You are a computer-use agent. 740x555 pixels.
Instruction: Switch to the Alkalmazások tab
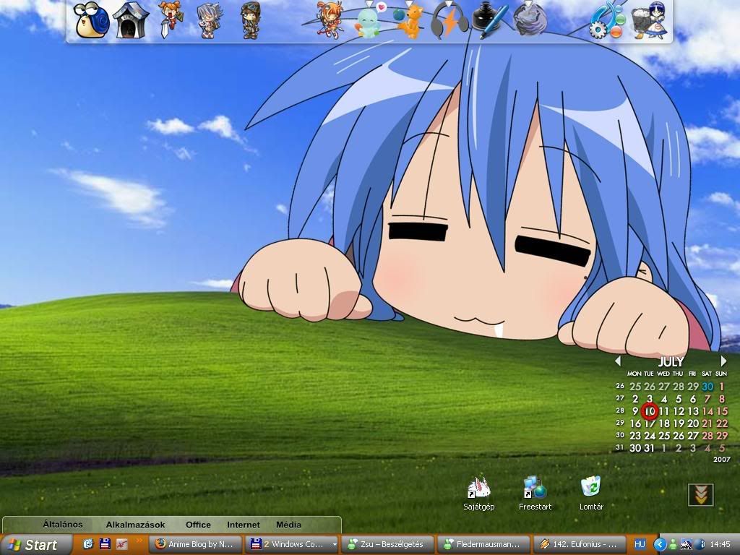tap(135, 525)
